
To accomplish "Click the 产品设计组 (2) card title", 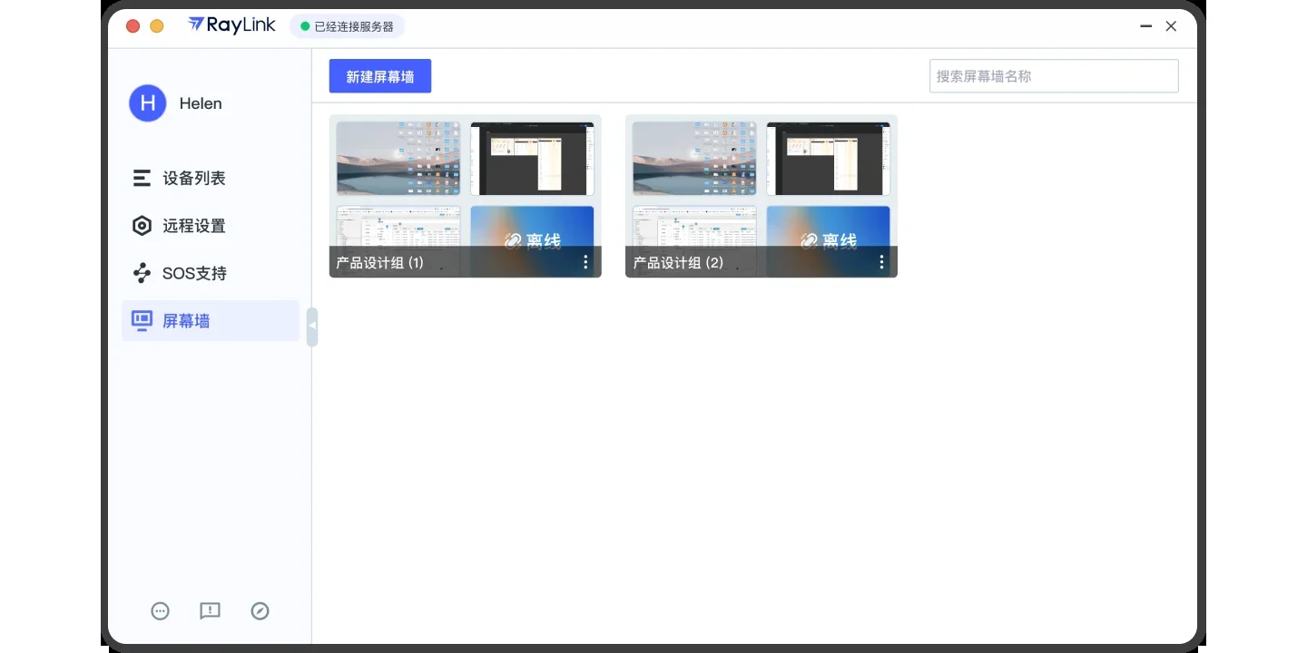I will tap(678, 263).
